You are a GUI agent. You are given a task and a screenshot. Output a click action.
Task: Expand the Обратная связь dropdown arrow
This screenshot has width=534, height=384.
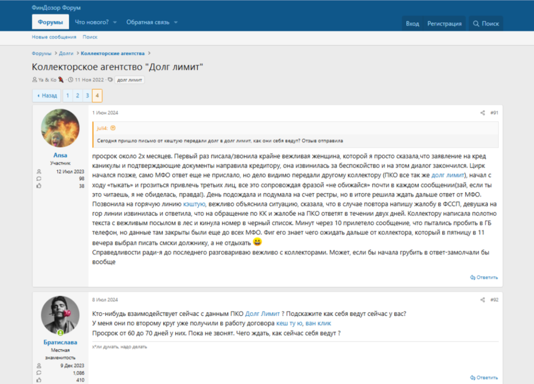(176, 22)
